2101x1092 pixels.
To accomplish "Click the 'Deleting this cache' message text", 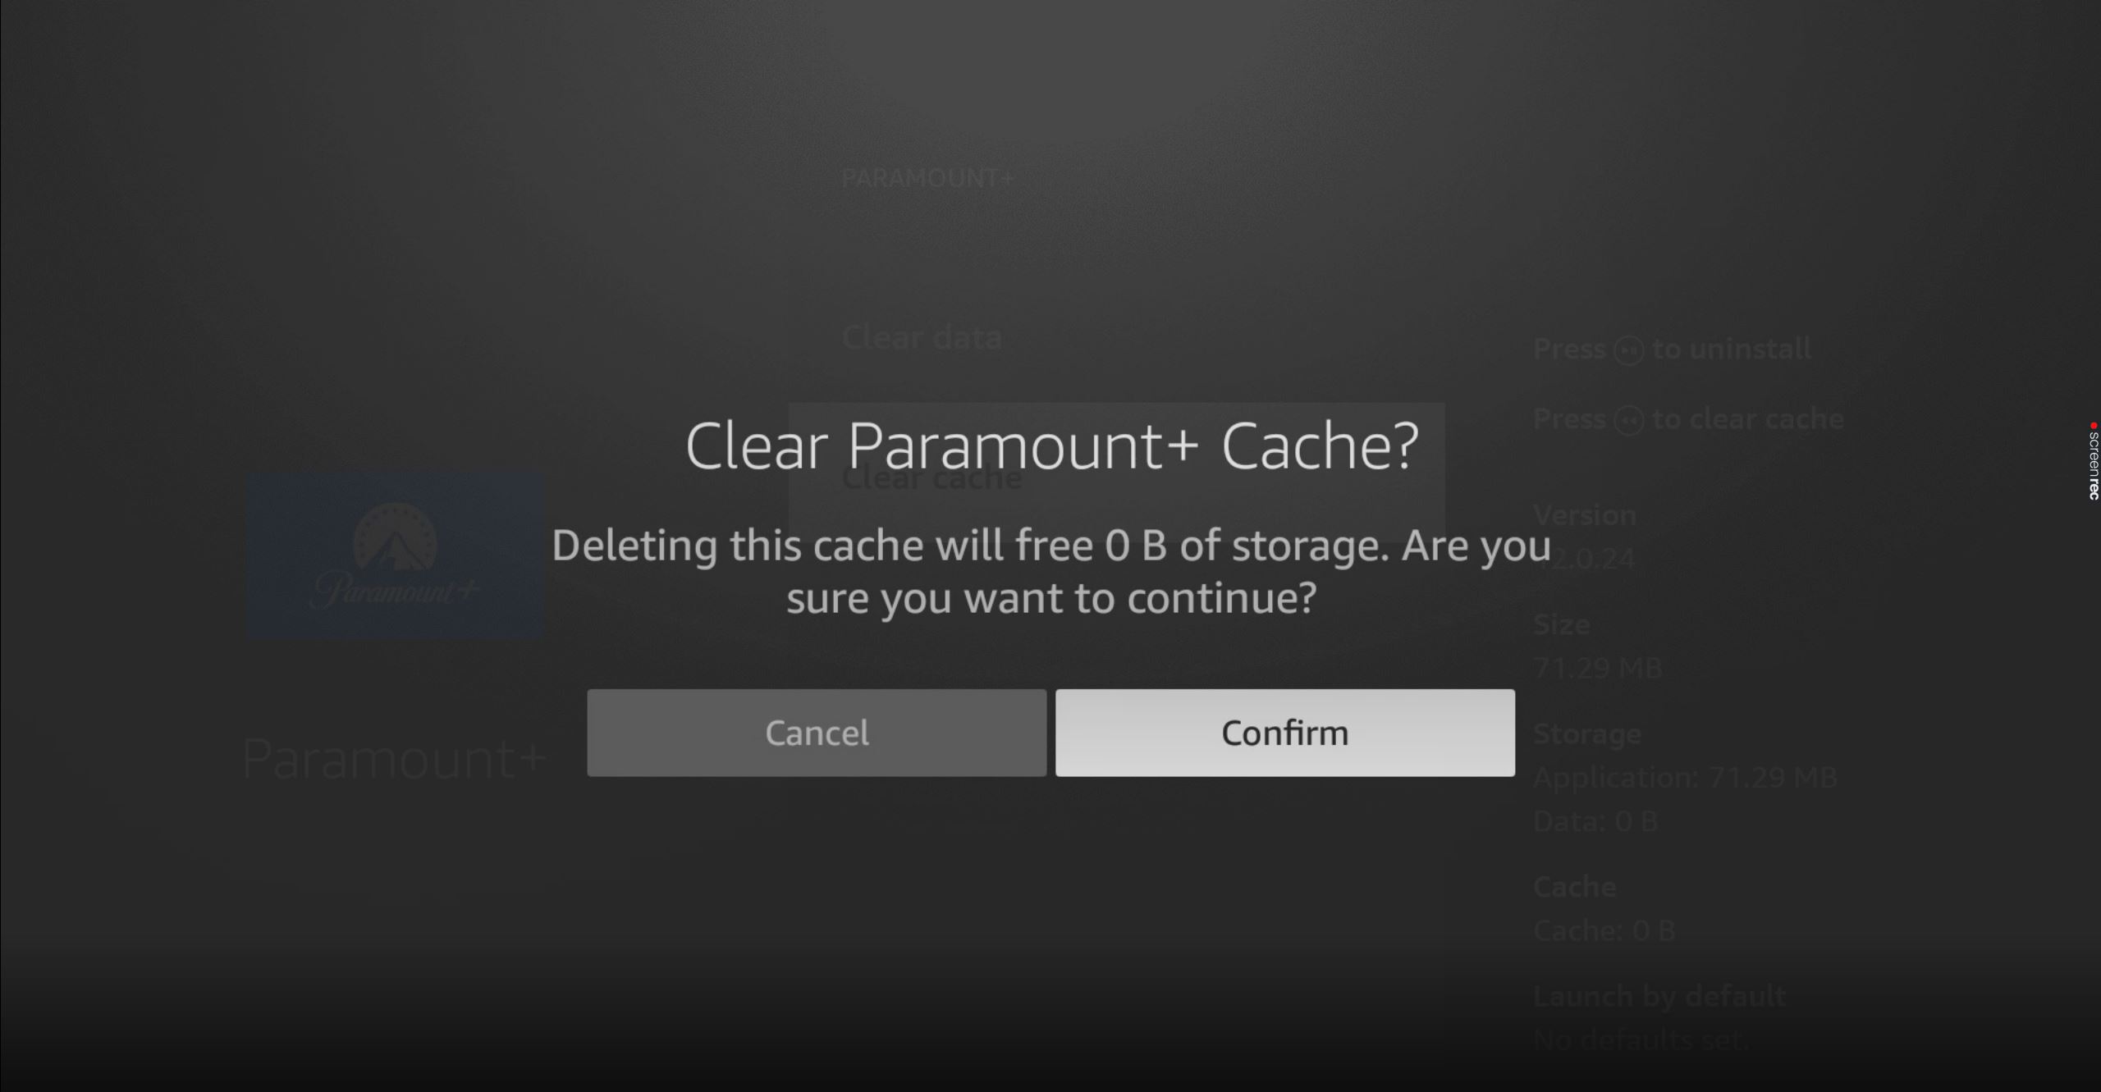I will pyautogui.click(x=1051, y=572).
